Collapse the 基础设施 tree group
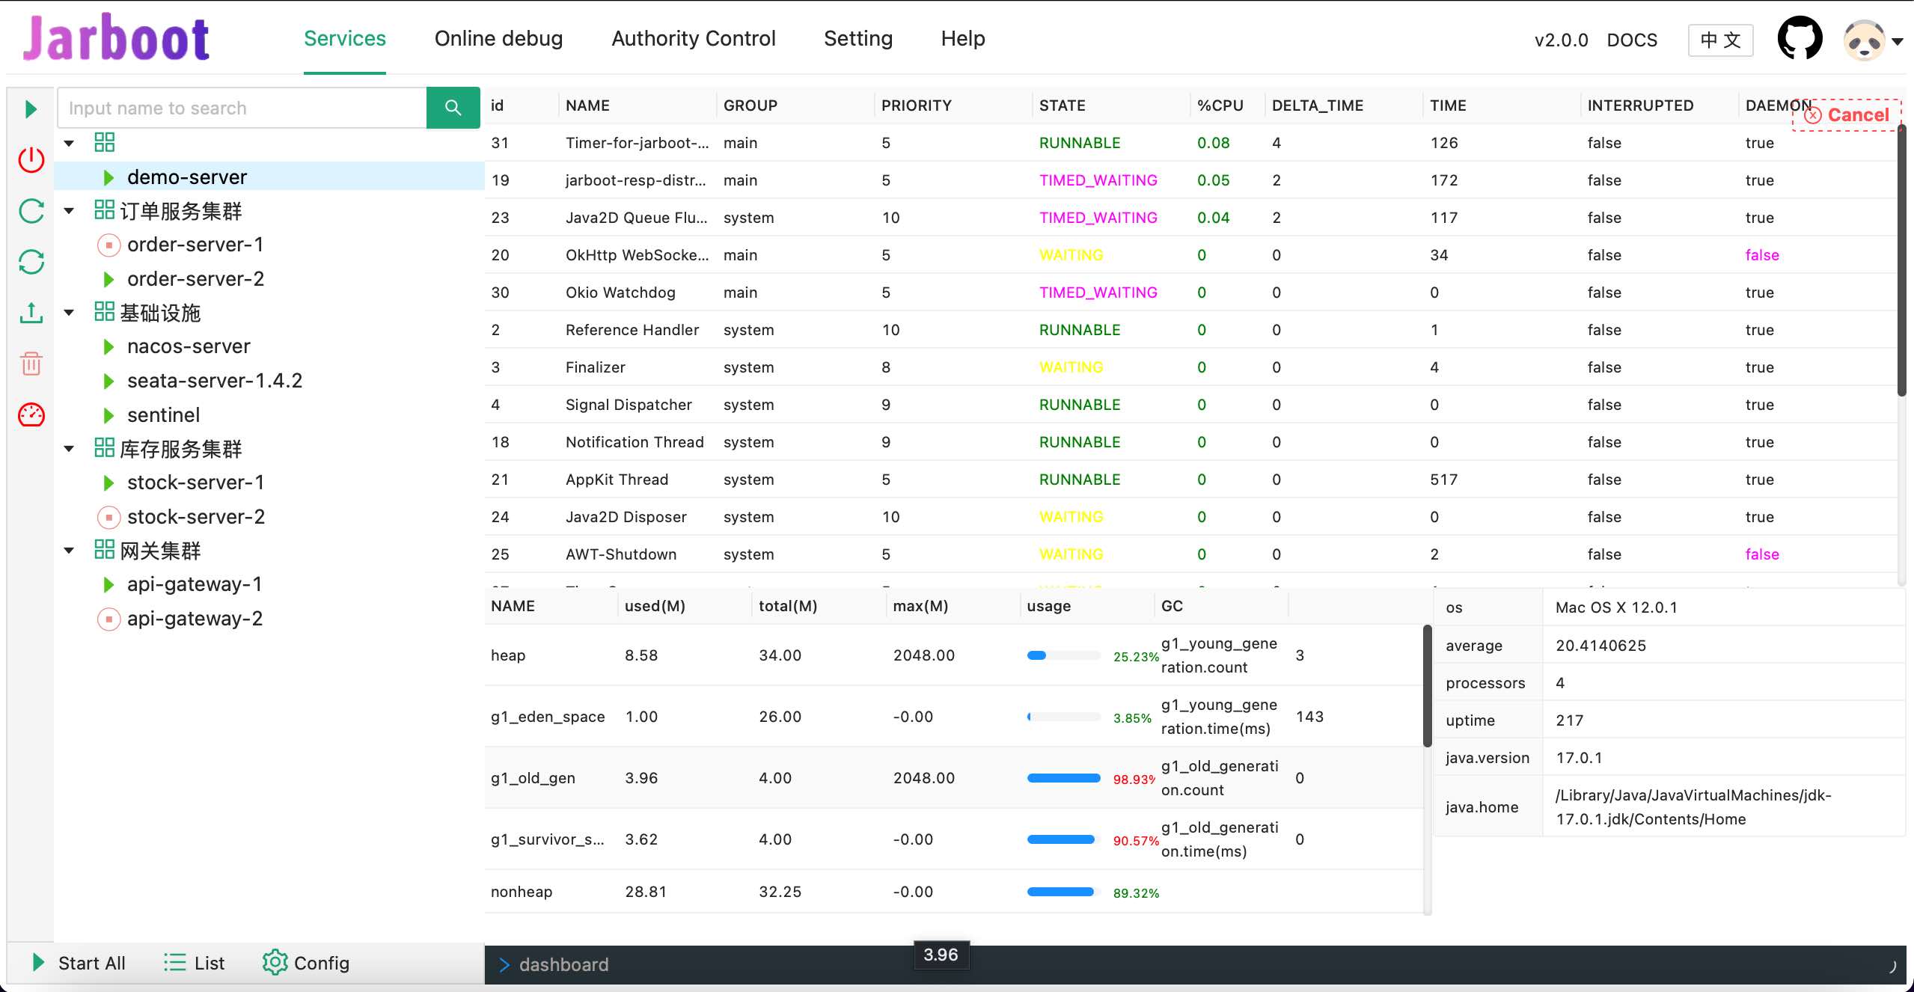Screen dimensions: 1914x992 [69, 313]
